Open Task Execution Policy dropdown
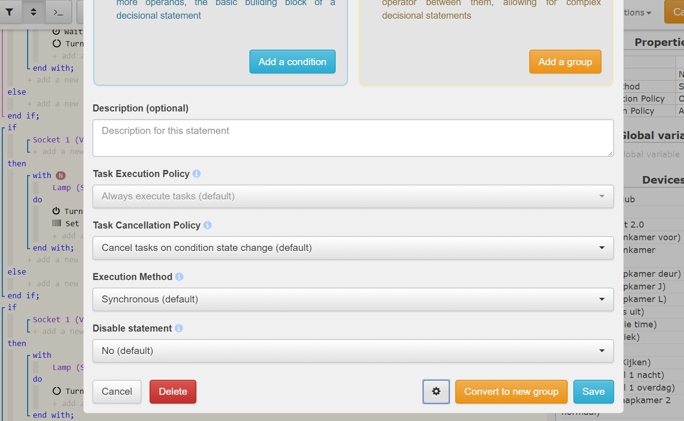 point(353,196)
